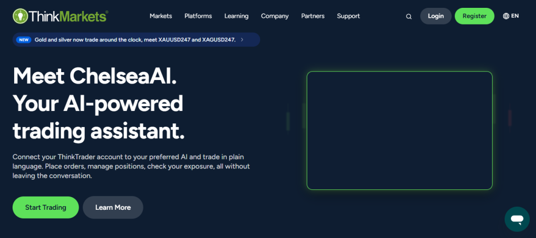The image size is (536, 238).
Task: Click the ThinkMarkets logo
Action: coord(61,16)
